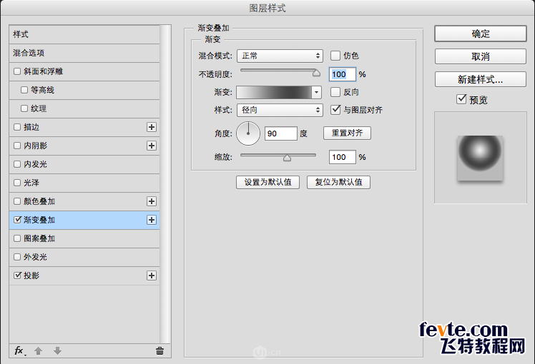The width and height of the screenshot is (535, 364).
Task: Uncheck the 投影 checkbox
Action: 17,275
